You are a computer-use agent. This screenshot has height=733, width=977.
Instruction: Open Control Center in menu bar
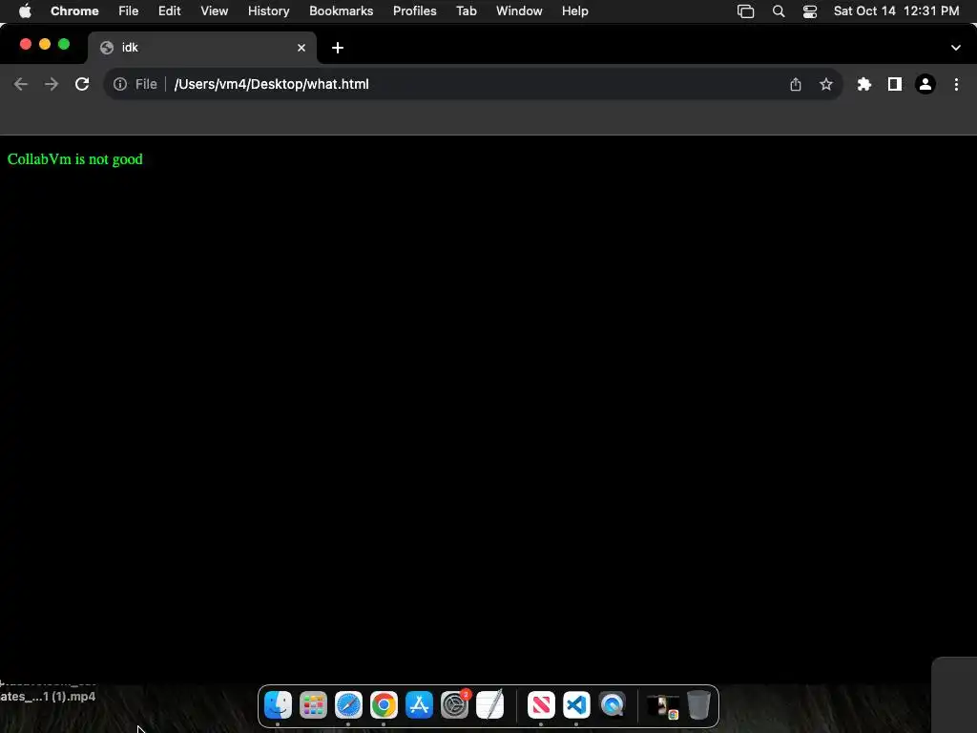click(810, 10)
